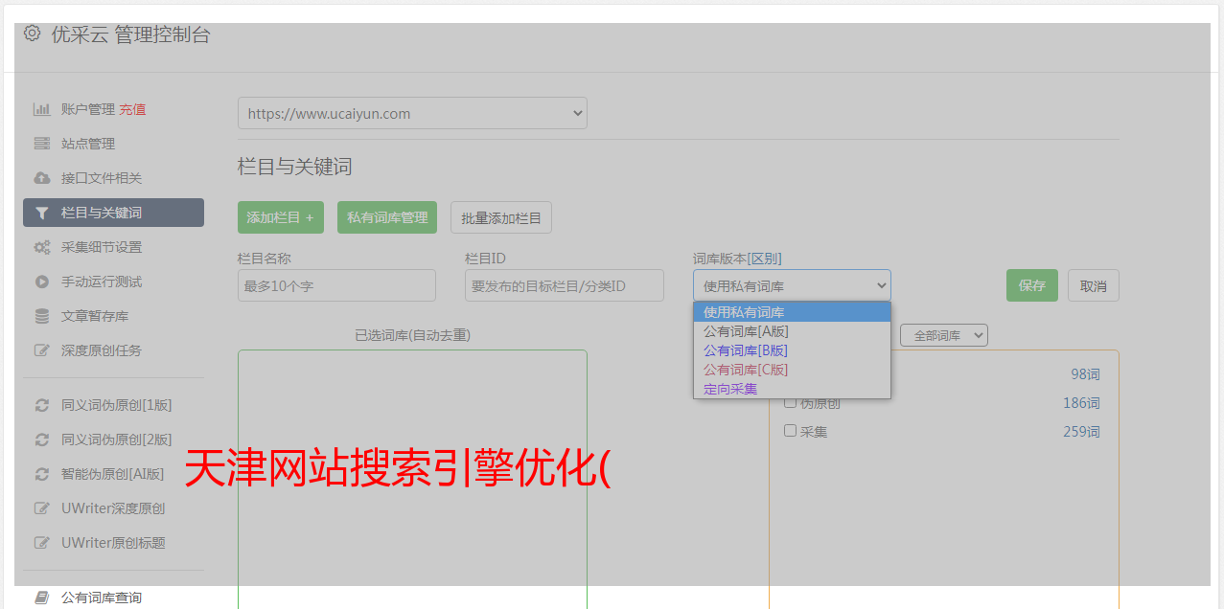Collapse the 词库版本 dropdown showing 使用私有词库

(792, 285)
